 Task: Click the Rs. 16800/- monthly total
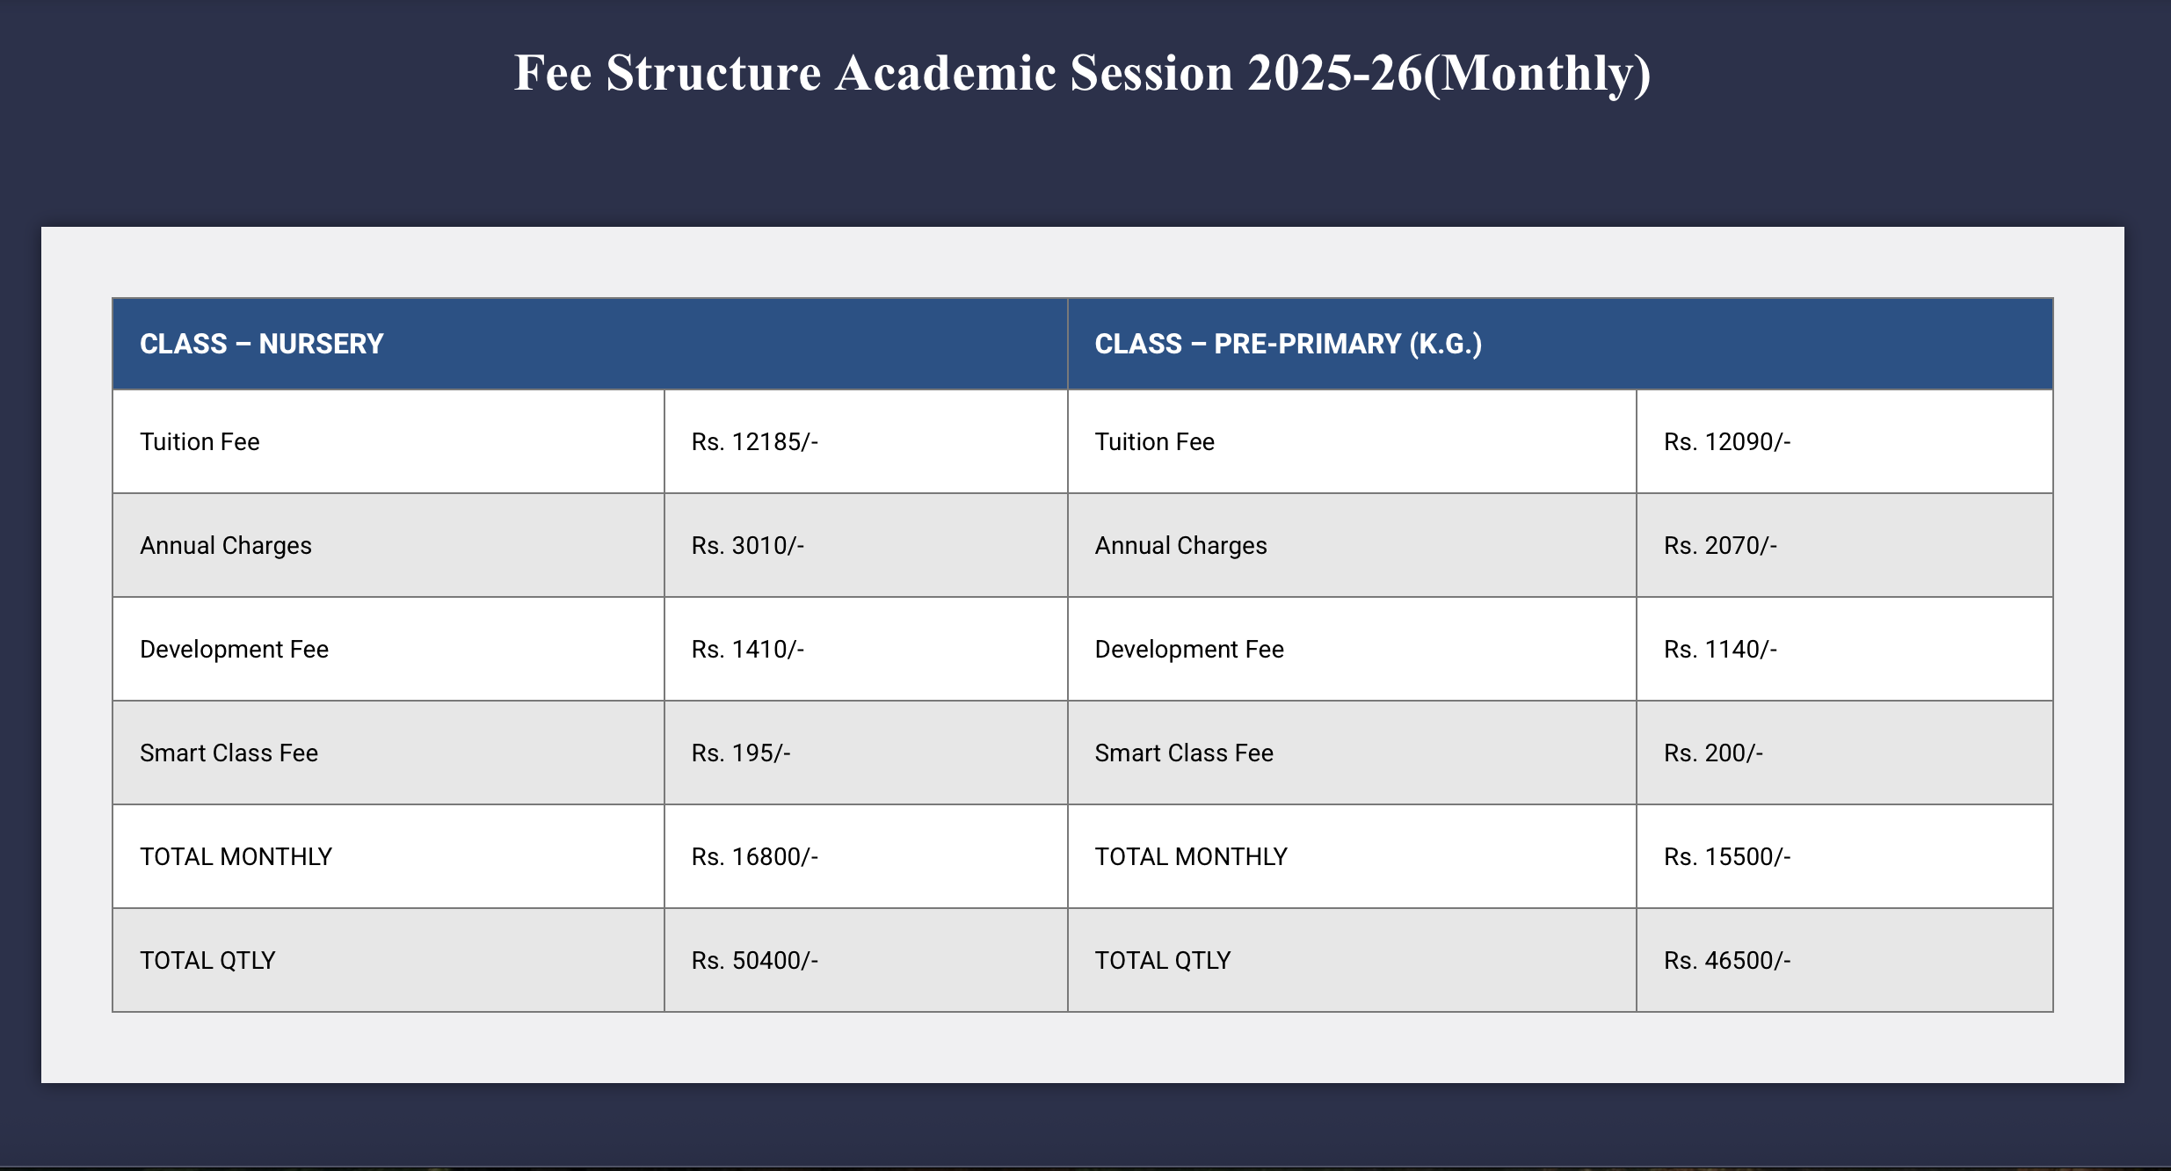755,856
